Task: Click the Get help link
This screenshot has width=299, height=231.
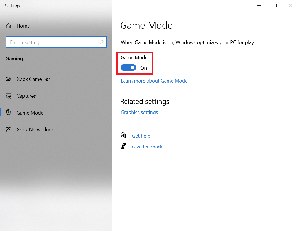Action: pos(141,136)
